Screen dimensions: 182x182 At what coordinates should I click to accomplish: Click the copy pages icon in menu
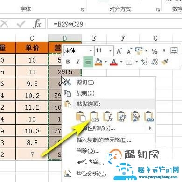coord(68,93)
